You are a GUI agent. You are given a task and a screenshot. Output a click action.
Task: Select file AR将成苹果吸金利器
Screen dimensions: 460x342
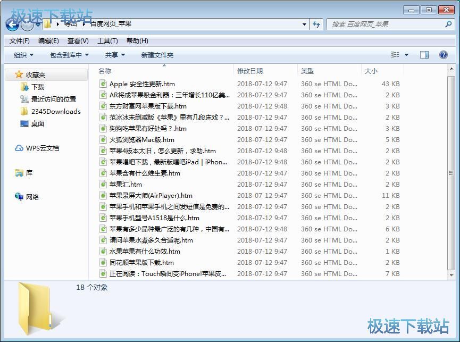pos(170,95)
